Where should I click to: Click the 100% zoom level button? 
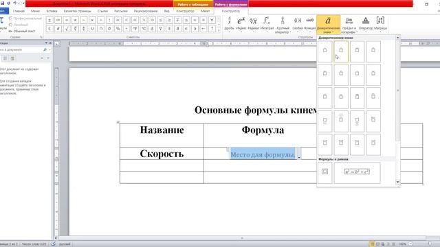[403, 244]
